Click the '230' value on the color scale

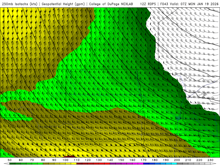point(211,160)
